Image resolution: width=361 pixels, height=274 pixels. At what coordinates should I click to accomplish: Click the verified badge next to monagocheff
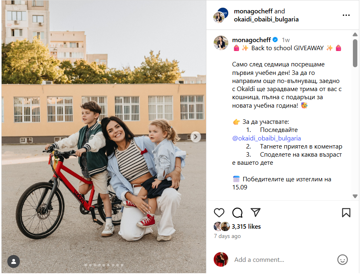pyautogui.click(x=275, y=40)
